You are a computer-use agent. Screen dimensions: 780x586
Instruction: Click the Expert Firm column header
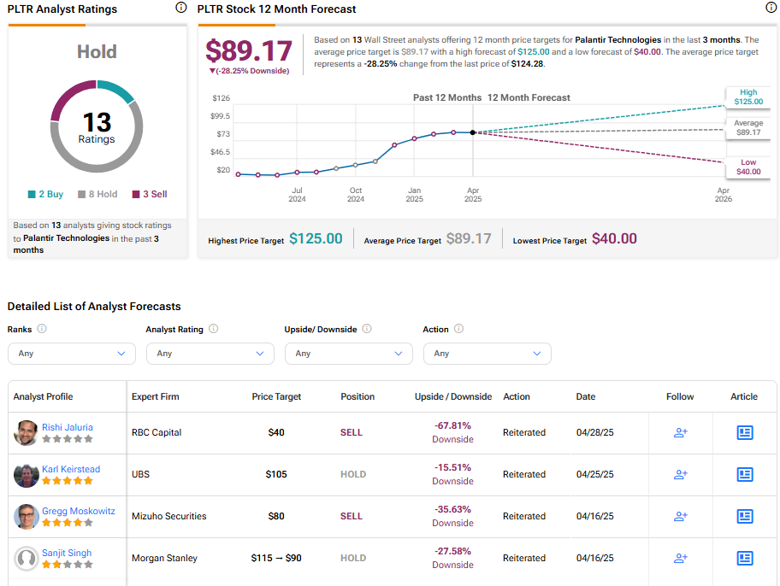pyautogui.click(x=155, y=396)
